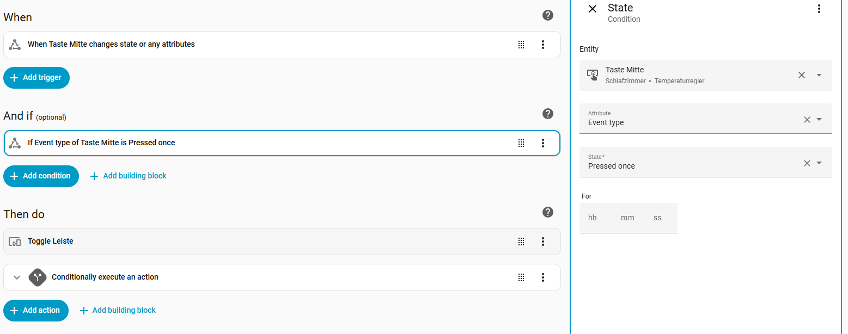Expand the Entity picker dropdown
This screenshot has width=848, height=334.
819,75
